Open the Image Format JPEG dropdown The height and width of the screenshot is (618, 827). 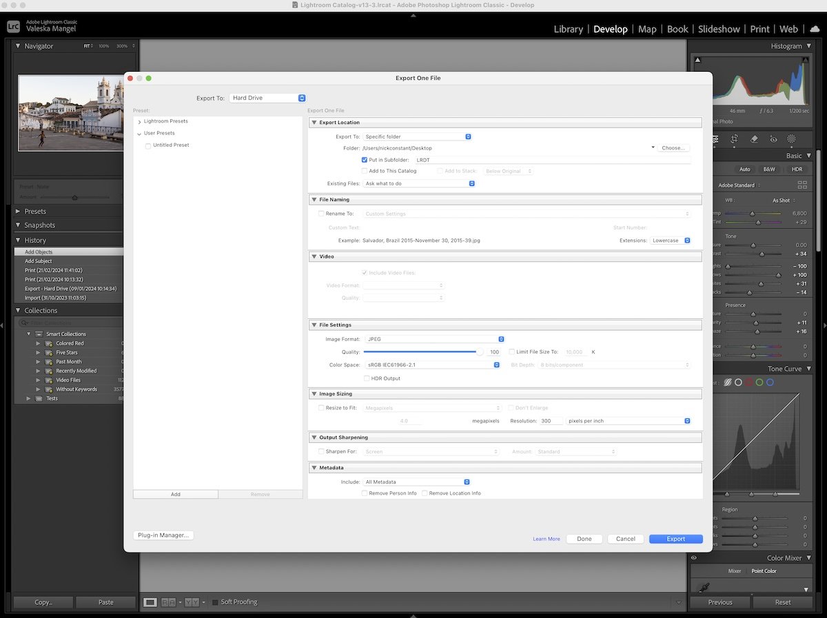[x=433, y=339]
